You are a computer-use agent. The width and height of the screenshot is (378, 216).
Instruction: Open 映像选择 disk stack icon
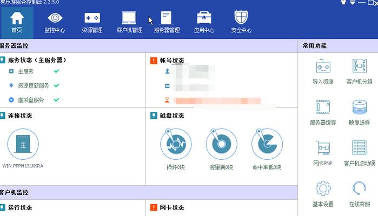[360, 107]
